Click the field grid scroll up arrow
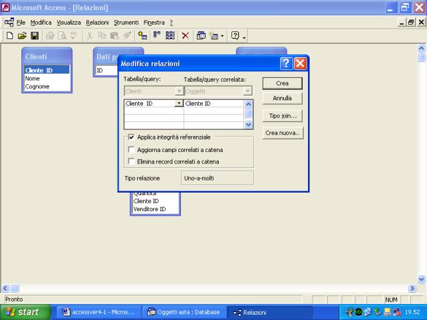This screenshot has height=320, width=427. 248,104
